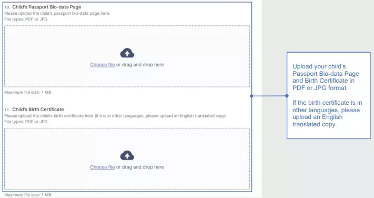
Task: Click 'or drag and drop here' in passport section
Action: pyautogui.click(x=140, y=65)
